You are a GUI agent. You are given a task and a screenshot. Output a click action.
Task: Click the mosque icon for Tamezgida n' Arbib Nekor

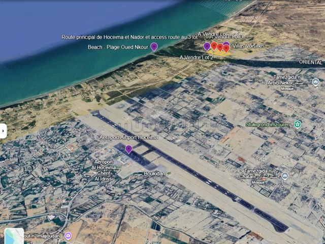[315, 82]
